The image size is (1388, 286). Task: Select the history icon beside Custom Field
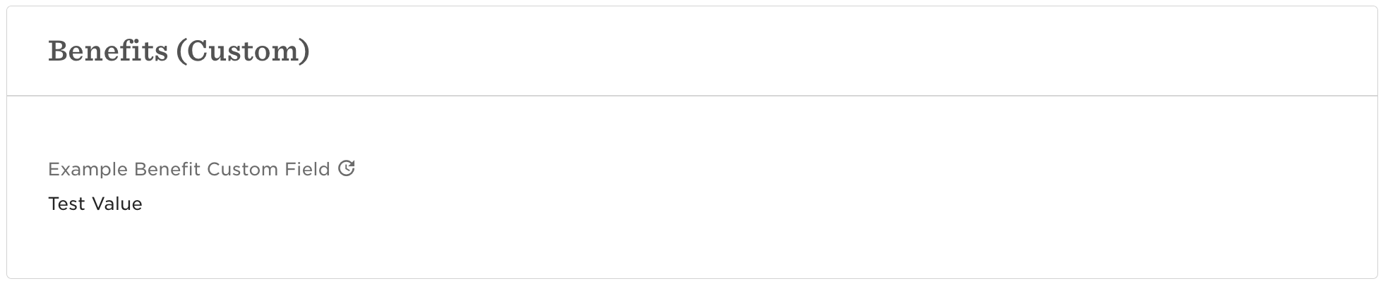pyautogui.click(x=346, y=168)
